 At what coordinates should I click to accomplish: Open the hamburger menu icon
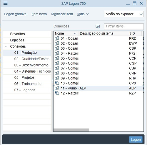pyautogui.click(x=5, y=3)
